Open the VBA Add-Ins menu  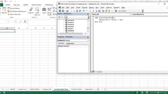(x=109, y=8)
